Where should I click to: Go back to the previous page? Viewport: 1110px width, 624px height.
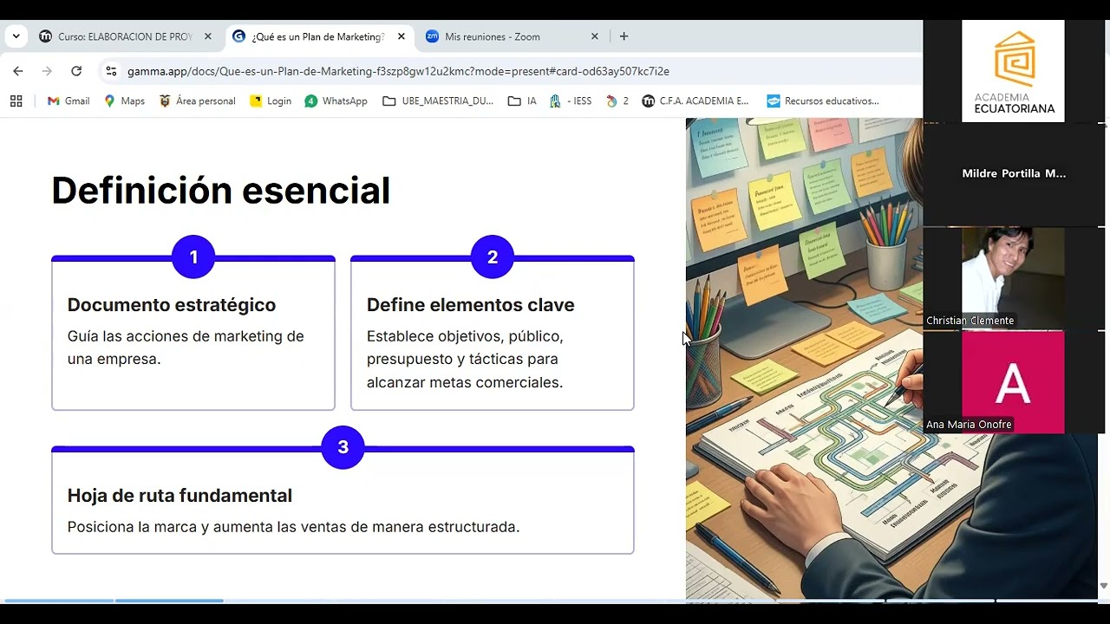[18, 71]
